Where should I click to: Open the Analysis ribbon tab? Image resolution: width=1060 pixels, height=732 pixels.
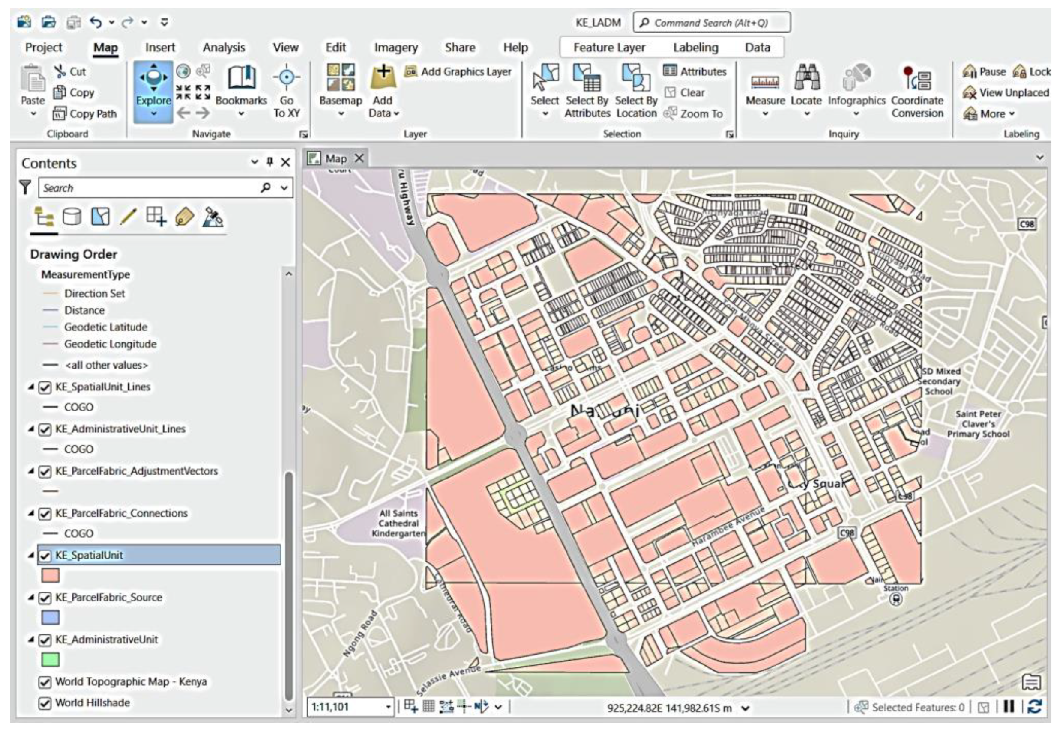click(224, 47)
